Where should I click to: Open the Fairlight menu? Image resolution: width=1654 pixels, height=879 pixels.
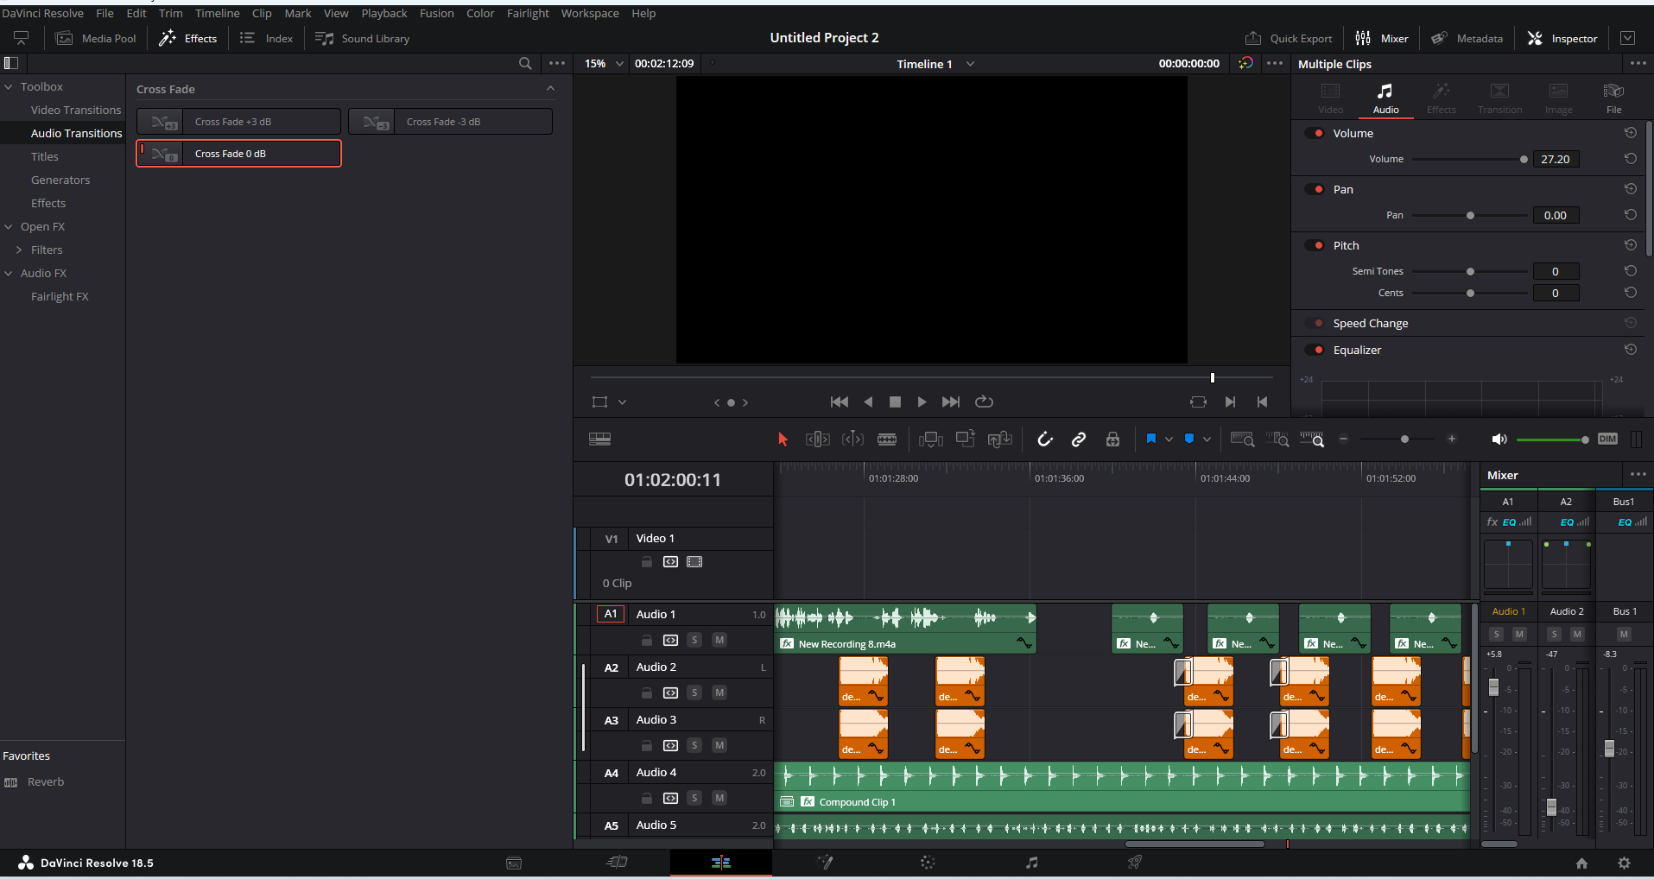pyautogui.click(x=527, y=13)
